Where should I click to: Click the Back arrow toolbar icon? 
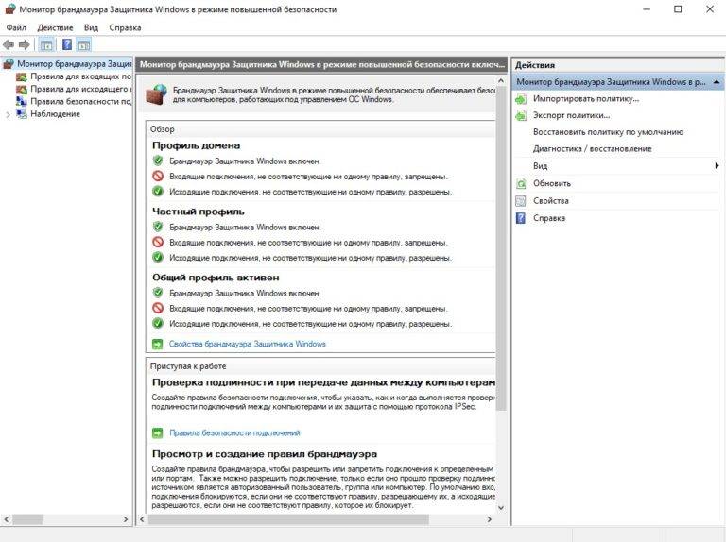coord(9,45)
